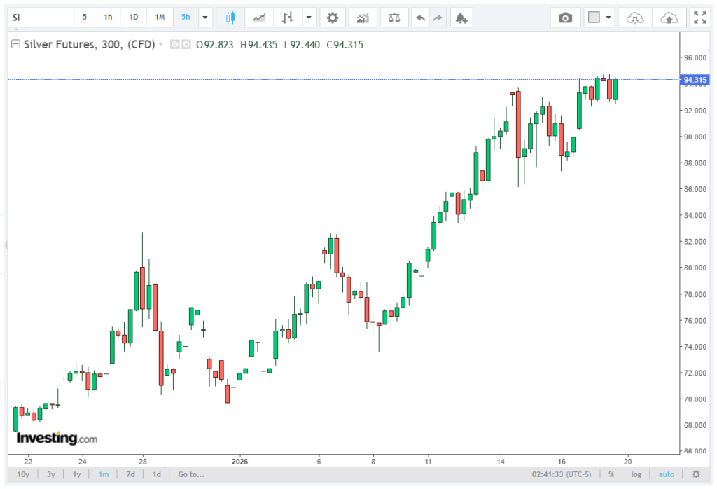Create a price alert with bell icon
The width and height of the screenshot is (717, 489).
point(460,18)
